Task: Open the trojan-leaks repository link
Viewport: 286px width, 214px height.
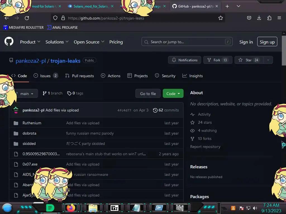Action: pos(65,61)
